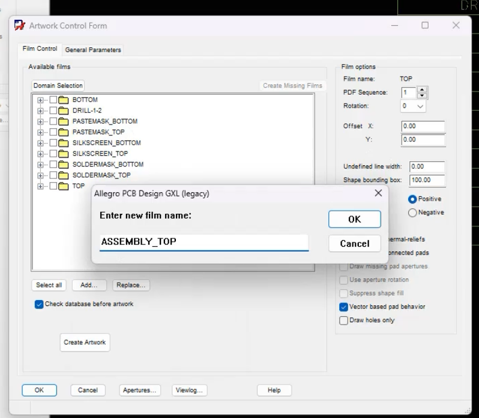
Task: Select the Negative radio button
Action: tap(412, 213)
